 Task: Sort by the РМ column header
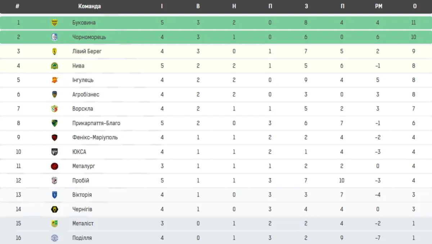pos(378,6)
